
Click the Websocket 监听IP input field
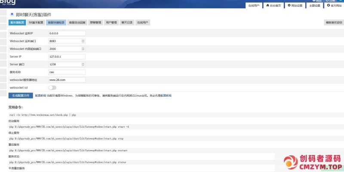coord(67,33)
